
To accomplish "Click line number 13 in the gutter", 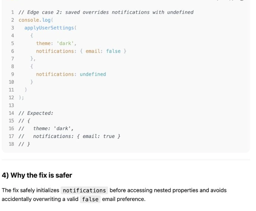I will 11,105.
